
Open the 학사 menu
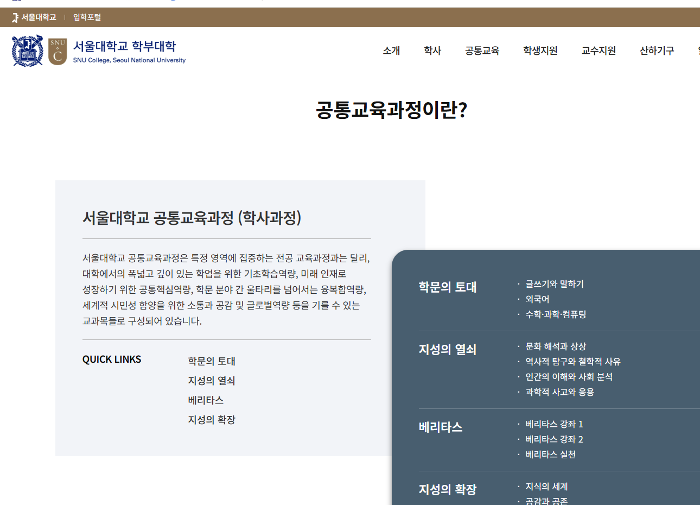pos(432,50)
